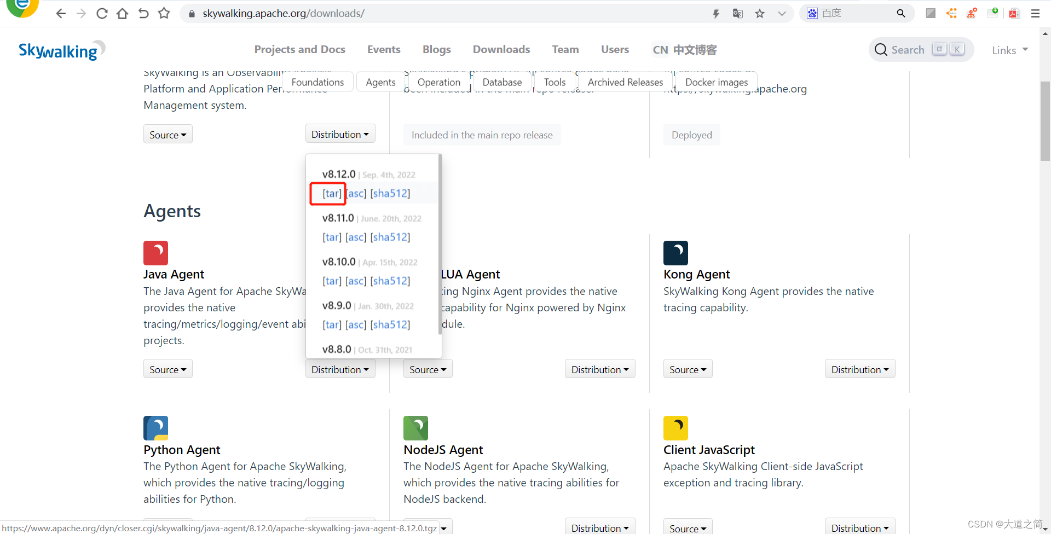
Task: Open the Downloads nav item
Action: click(x=501, y=49)
